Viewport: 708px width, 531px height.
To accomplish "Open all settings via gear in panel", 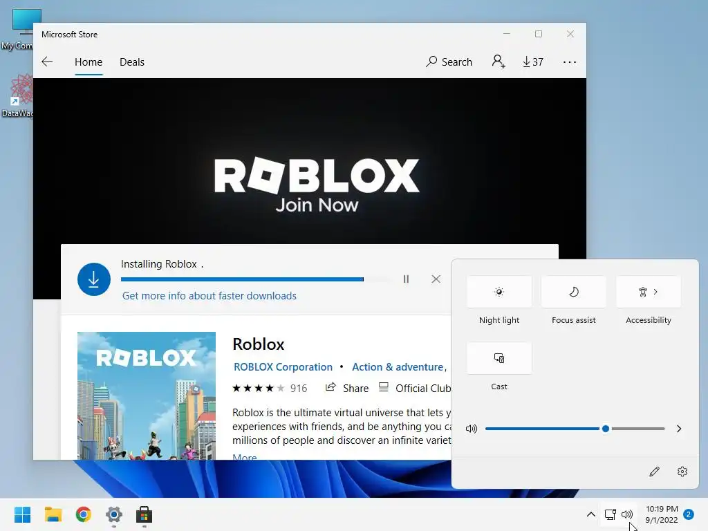I will coord(682,472).
